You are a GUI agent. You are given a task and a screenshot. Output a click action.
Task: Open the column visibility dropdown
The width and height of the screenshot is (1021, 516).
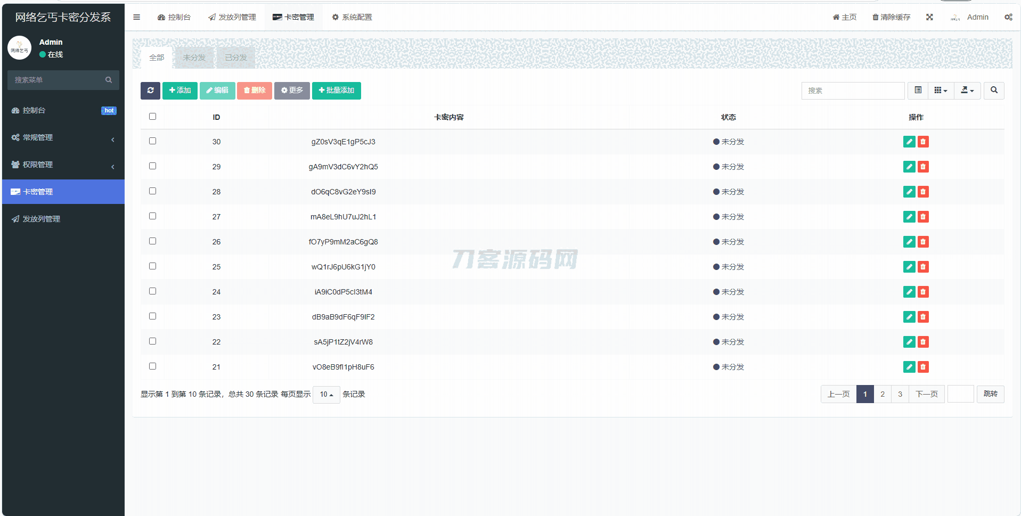click(x=941, y=91)
